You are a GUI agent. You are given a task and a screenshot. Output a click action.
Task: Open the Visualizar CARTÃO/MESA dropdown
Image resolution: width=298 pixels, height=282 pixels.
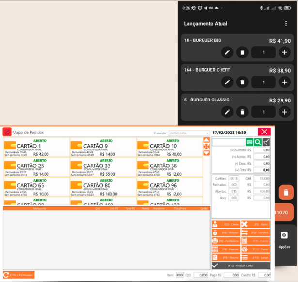189,133
